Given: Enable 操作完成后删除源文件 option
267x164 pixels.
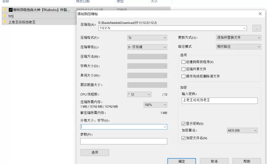Looking at the screenshot, I should point(183,76).
